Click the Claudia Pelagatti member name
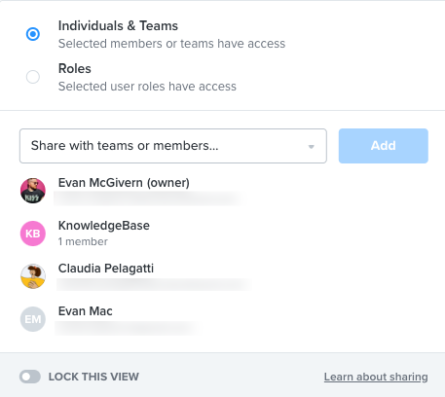 pos(106,269)
